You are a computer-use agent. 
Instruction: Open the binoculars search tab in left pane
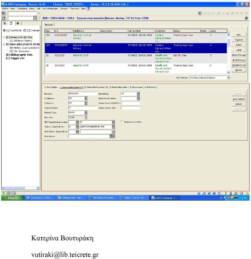pyautogui.click(x=18, y=23)
